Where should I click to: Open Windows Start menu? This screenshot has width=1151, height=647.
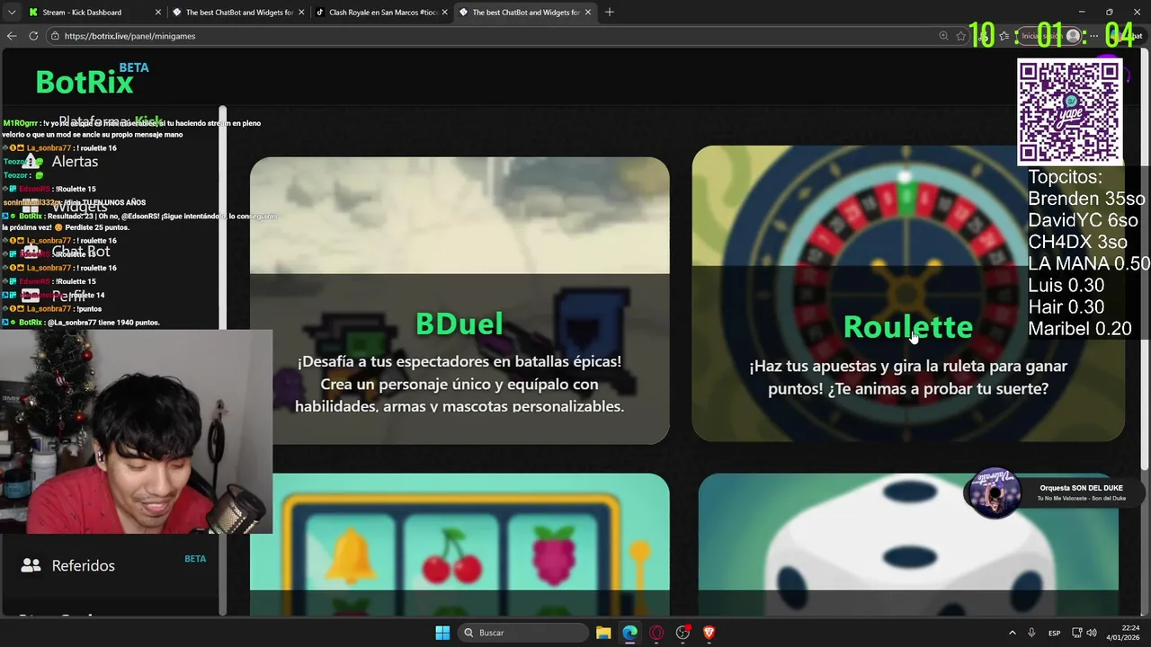(x=442, y=633)
